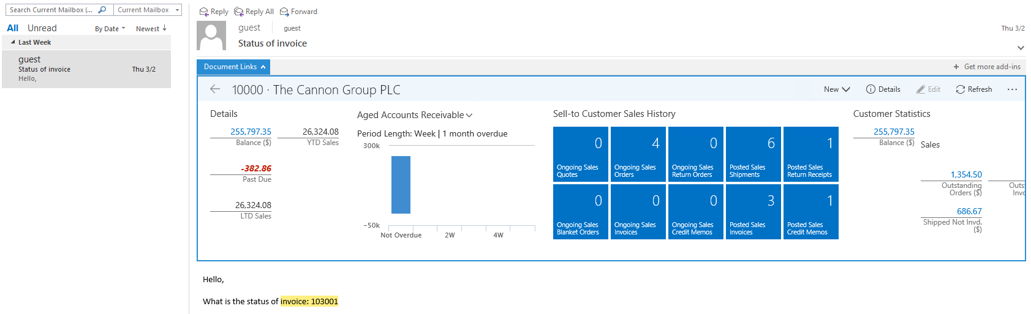Open the 255,797.35 Balance link in Details
Image resolution: width=1031 pixels, height=314 pixels.
pos(251,132)
